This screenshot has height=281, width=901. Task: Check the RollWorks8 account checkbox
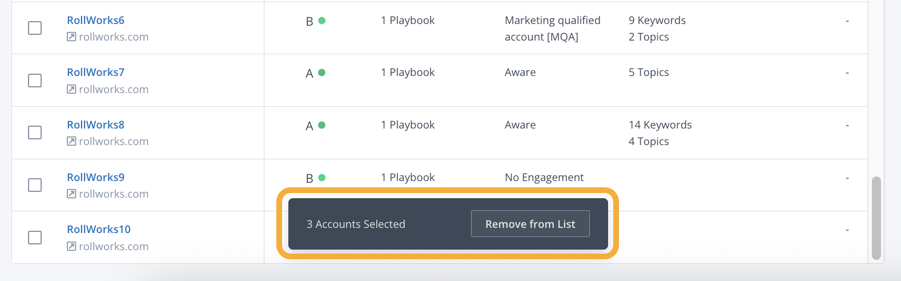(35, 133)
